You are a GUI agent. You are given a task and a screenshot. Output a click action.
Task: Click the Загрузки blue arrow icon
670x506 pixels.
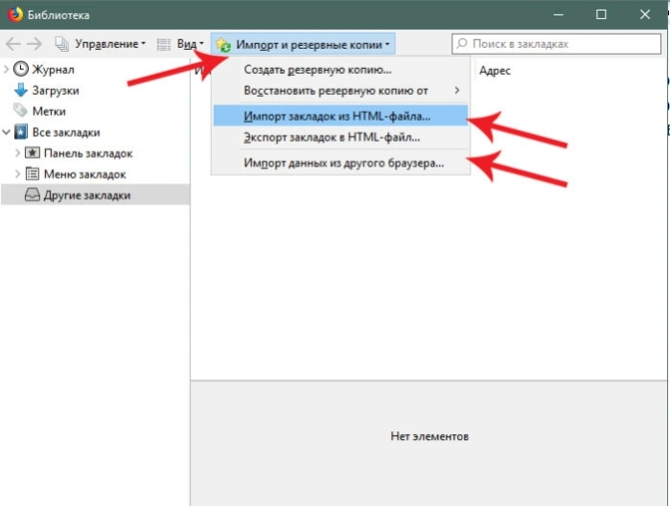pyautogui.click(x=20, y=90)
